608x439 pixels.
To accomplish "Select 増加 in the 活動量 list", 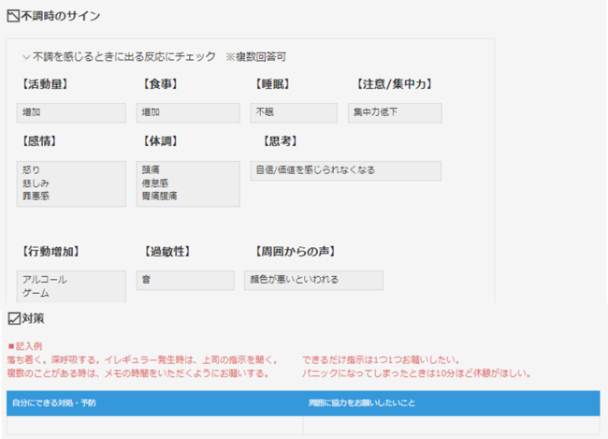I will pyautogui.click(x=33, y=112).
